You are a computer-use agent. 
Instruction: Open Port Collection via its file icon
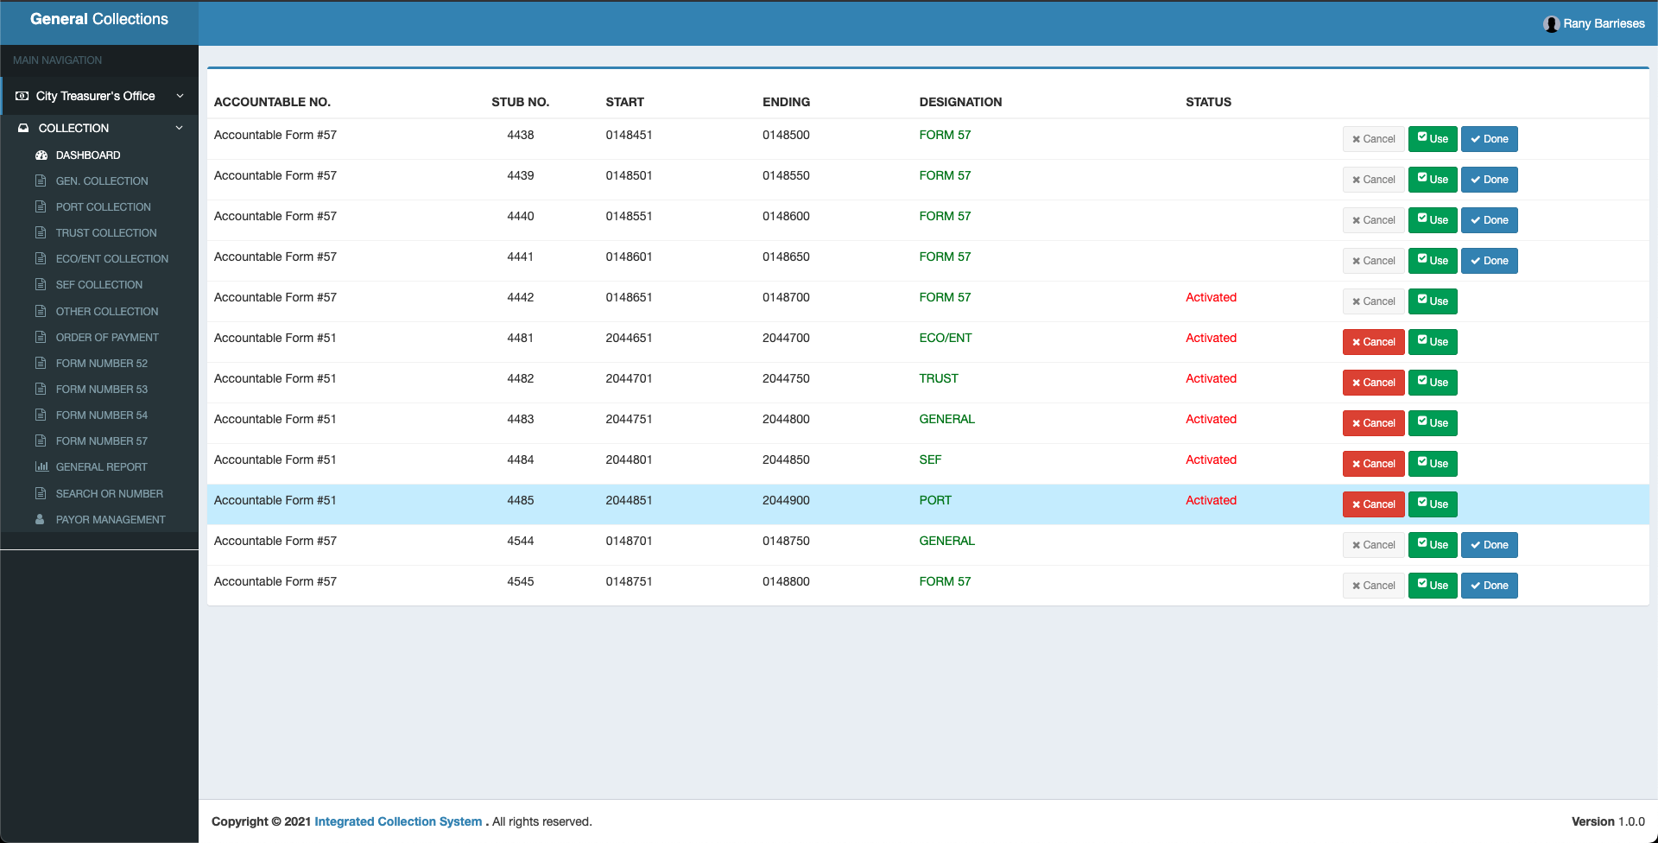[41, 206]
